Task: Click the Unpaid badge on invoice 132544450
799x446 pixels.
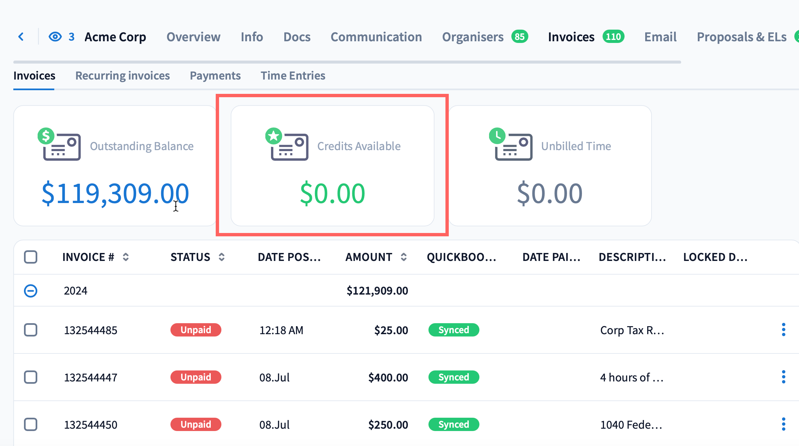Action: [x=196, y=424]
